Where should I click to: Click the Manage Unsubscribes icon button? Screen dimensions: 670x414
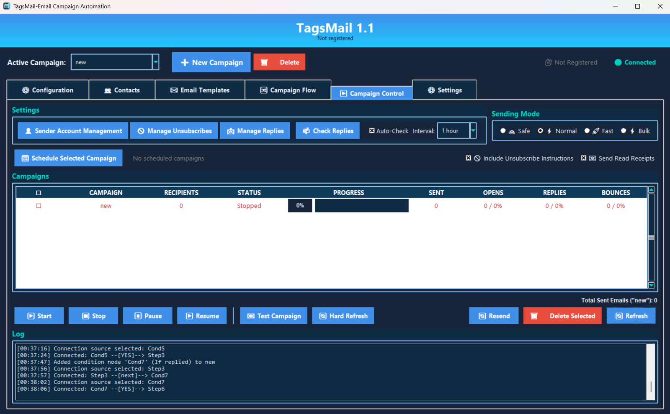[x=174, y=130]
